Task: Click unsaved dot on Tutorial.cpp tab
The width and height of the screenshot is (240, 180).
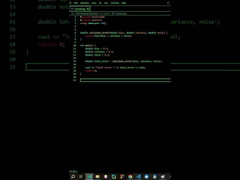Action: click(x=88, y=9)
